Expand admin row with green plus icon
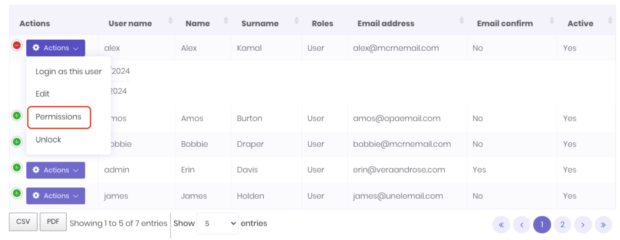The height and width of the screenshot is (240, 620). click(x=17, y=167)
